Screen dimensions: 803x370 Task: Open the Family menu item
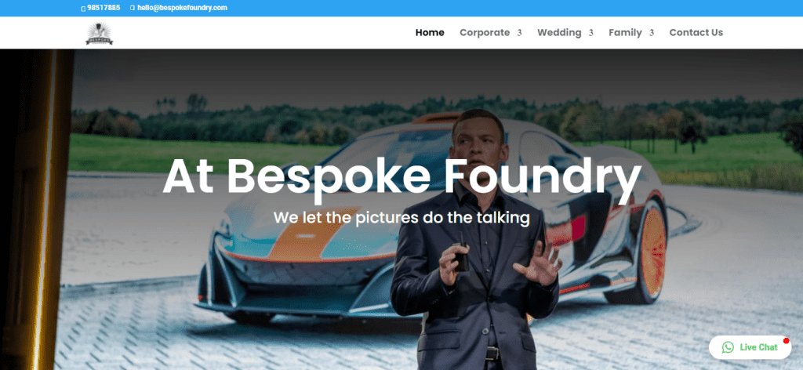[625, 33]
